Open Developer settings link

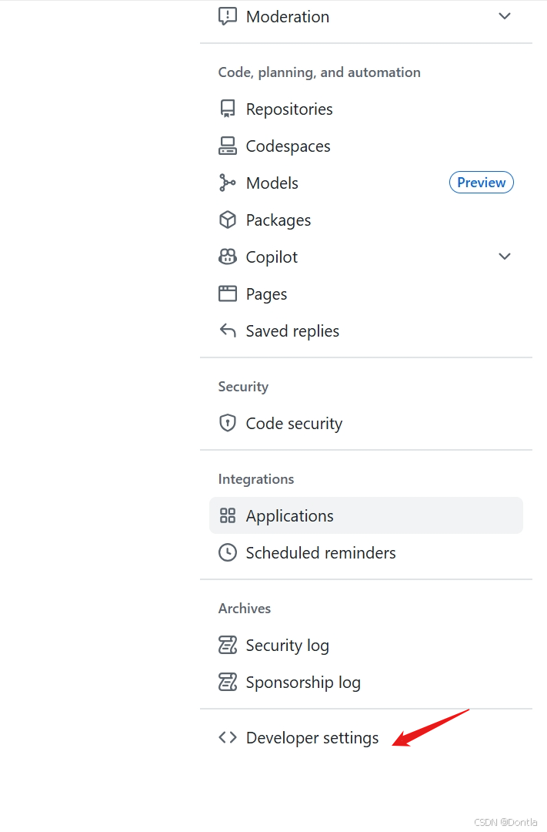(x=312, y=737)
